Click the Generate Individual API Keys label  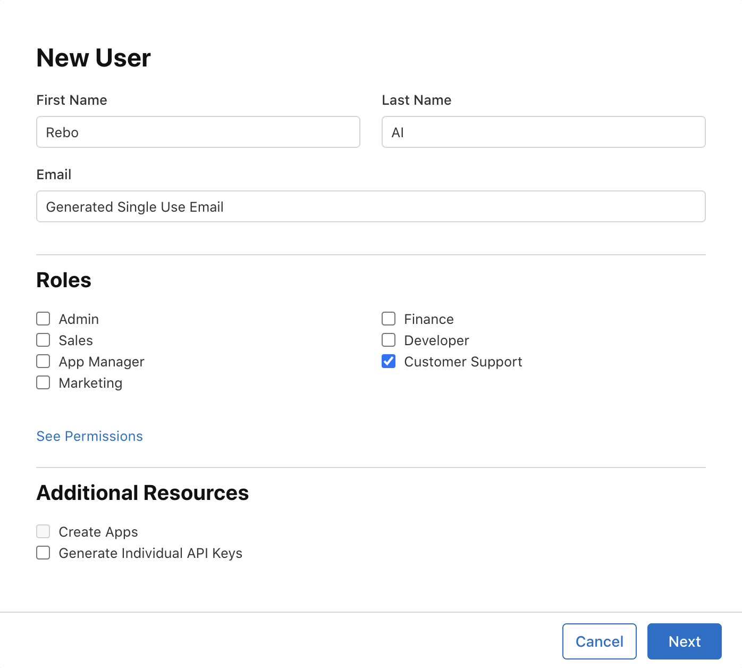pyautogui.click(x=150, y=553)
